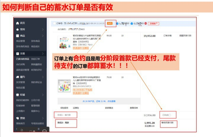This screenshot has height=137, width=213.
Task: Open 已卖出的货品 menu item
Action: (x=22, y=59)
